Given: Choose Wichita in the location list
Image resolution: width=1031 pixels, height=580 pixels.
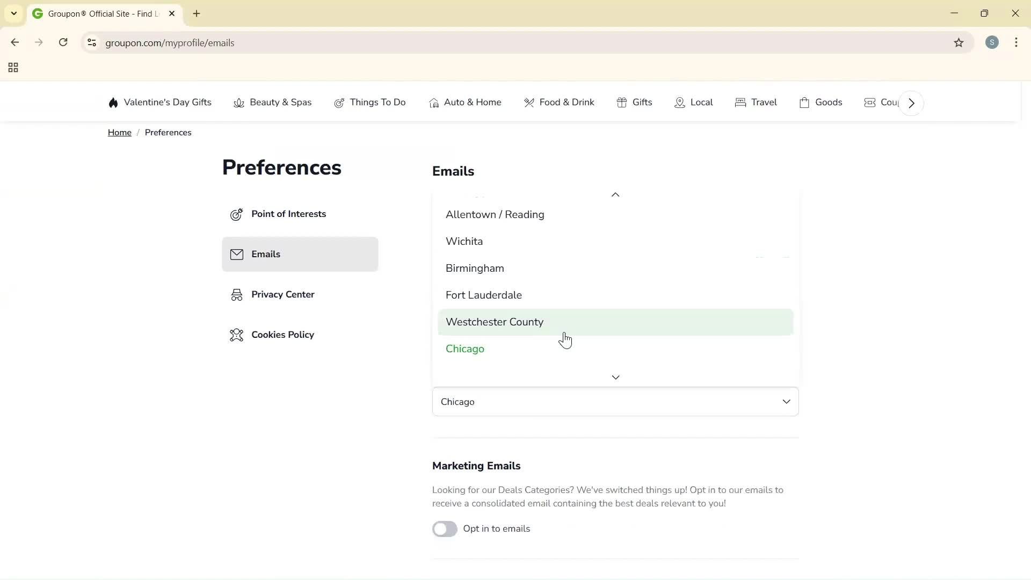Looking at the screenshot, I should pyautogui.click(x=464, y=241).
